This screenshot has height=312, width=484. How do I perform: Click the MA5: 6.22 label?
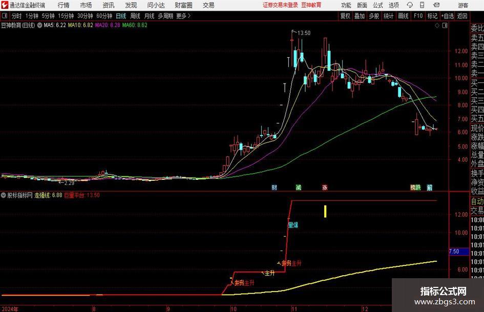(55, 25)
